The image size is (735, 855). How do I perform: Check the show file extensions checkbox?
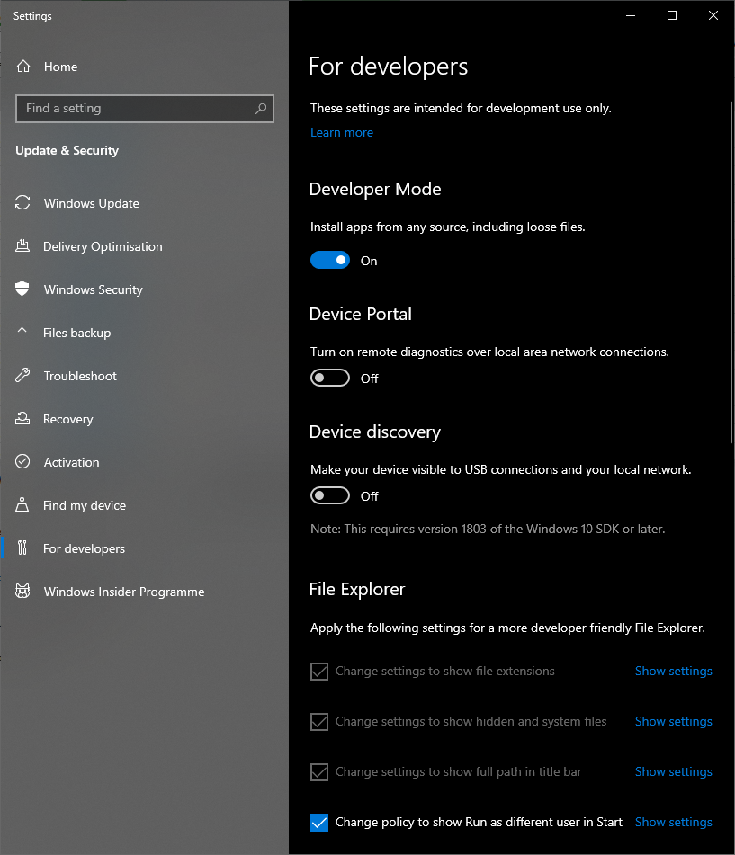click(x=319, y=672)
